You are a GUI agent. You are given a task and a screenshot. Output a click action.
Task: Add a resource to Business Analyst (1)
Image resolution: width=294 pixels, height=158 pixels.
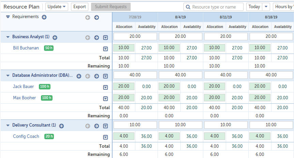point(55,38)
